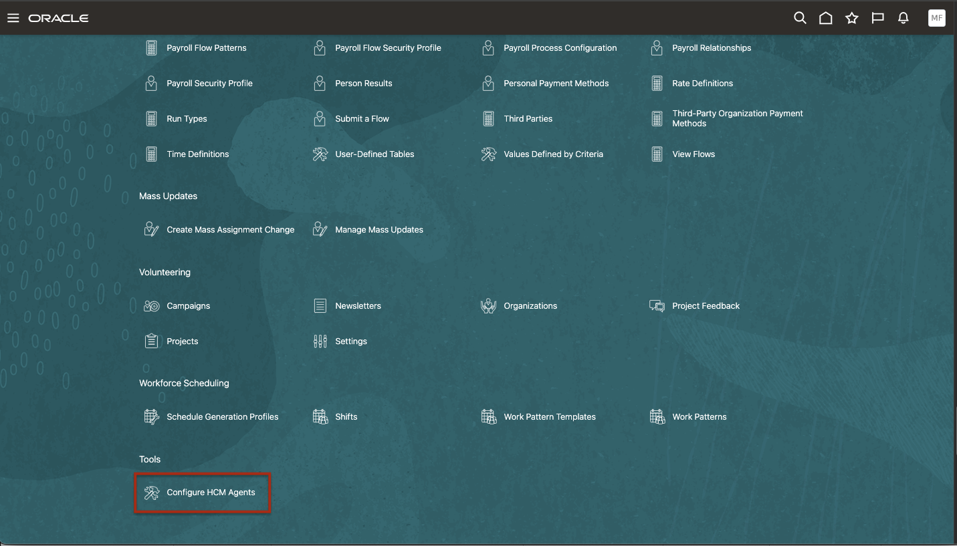
Task: Click the Work Pattern Templates icon
Action: pos(488,417)
